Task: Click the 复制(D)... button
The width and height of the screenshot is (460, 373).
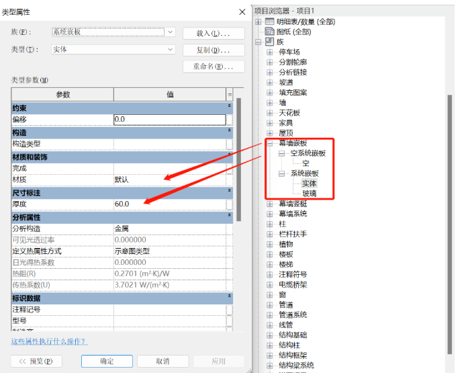Action: click(214, 50)
